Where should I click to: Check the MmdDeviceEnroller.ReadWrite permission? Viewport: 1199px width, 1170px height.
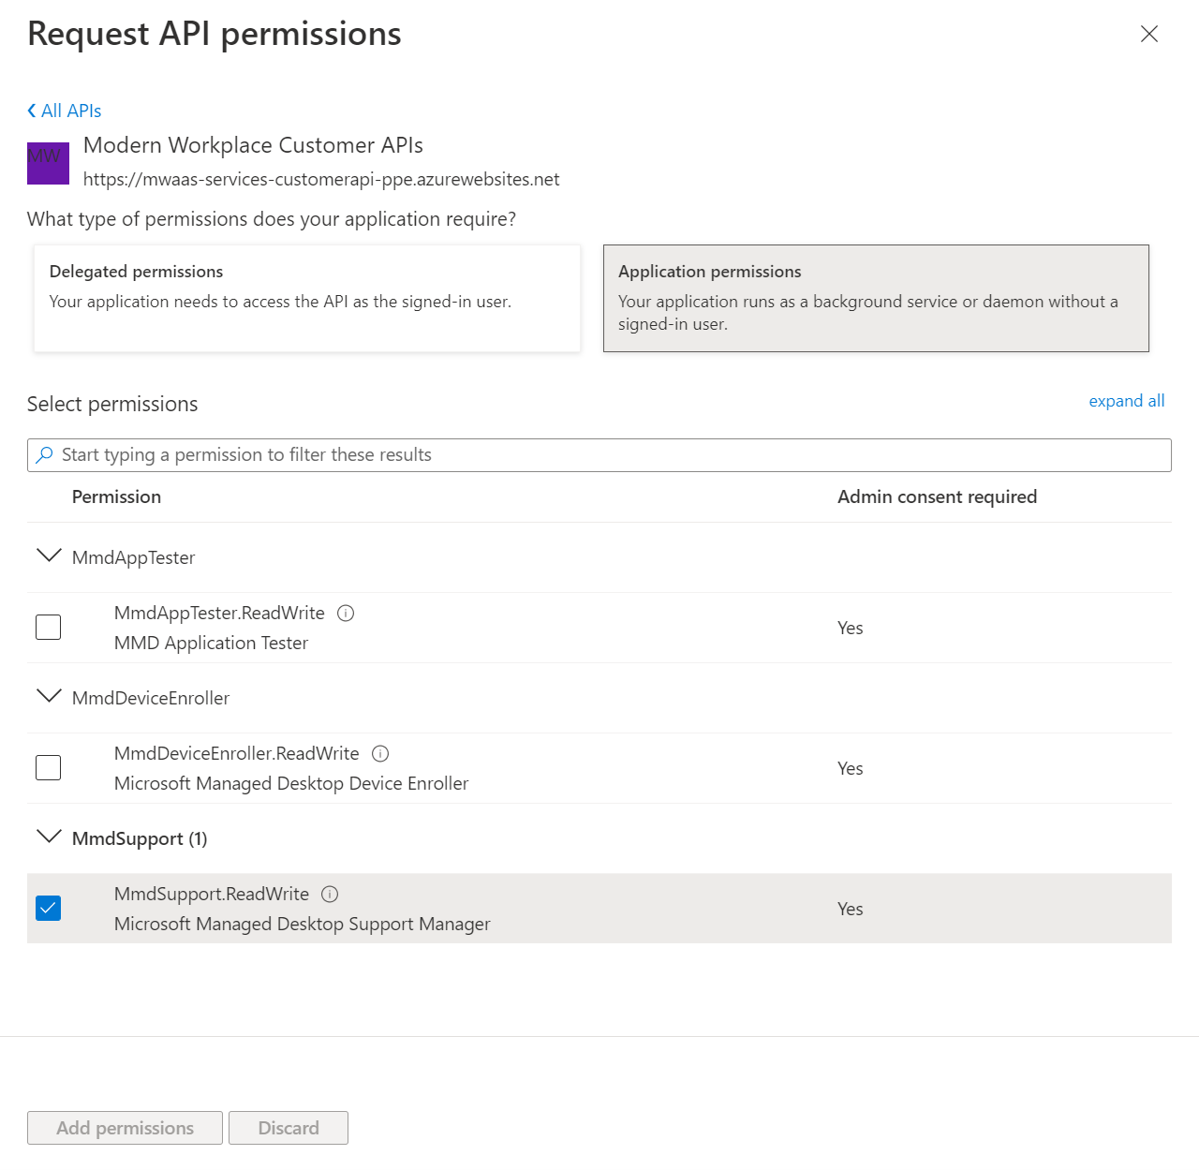tap(48, 767)
